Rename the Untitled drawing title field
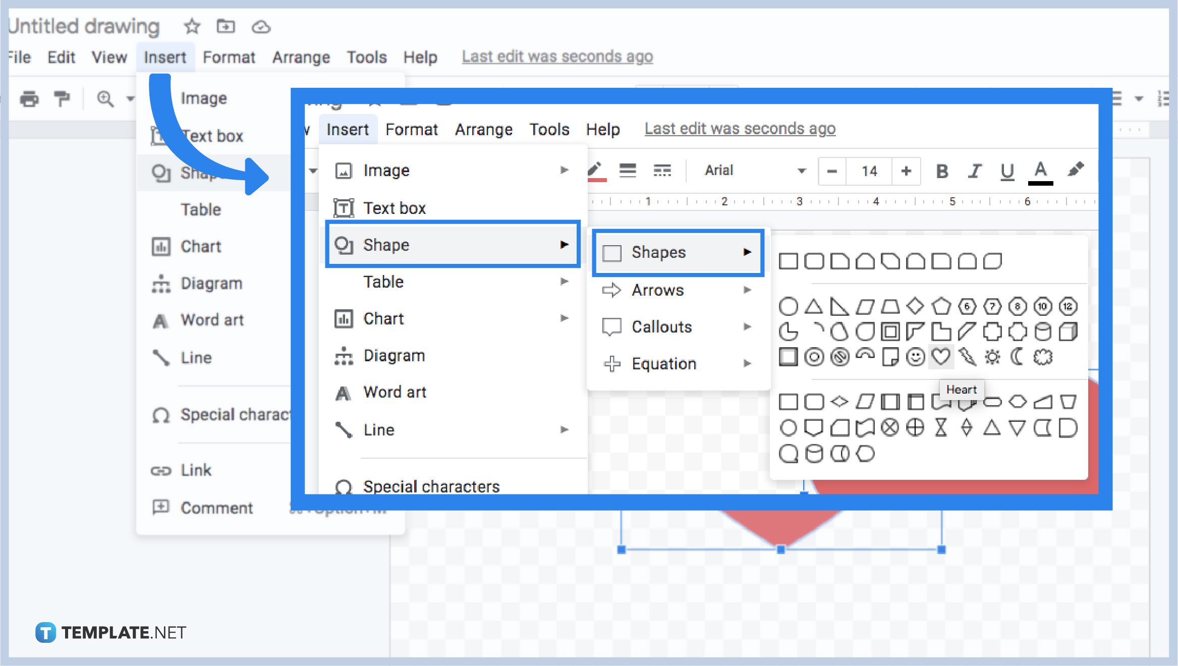Viewport: 1178px width, 666px height. [x=83, y=26]
